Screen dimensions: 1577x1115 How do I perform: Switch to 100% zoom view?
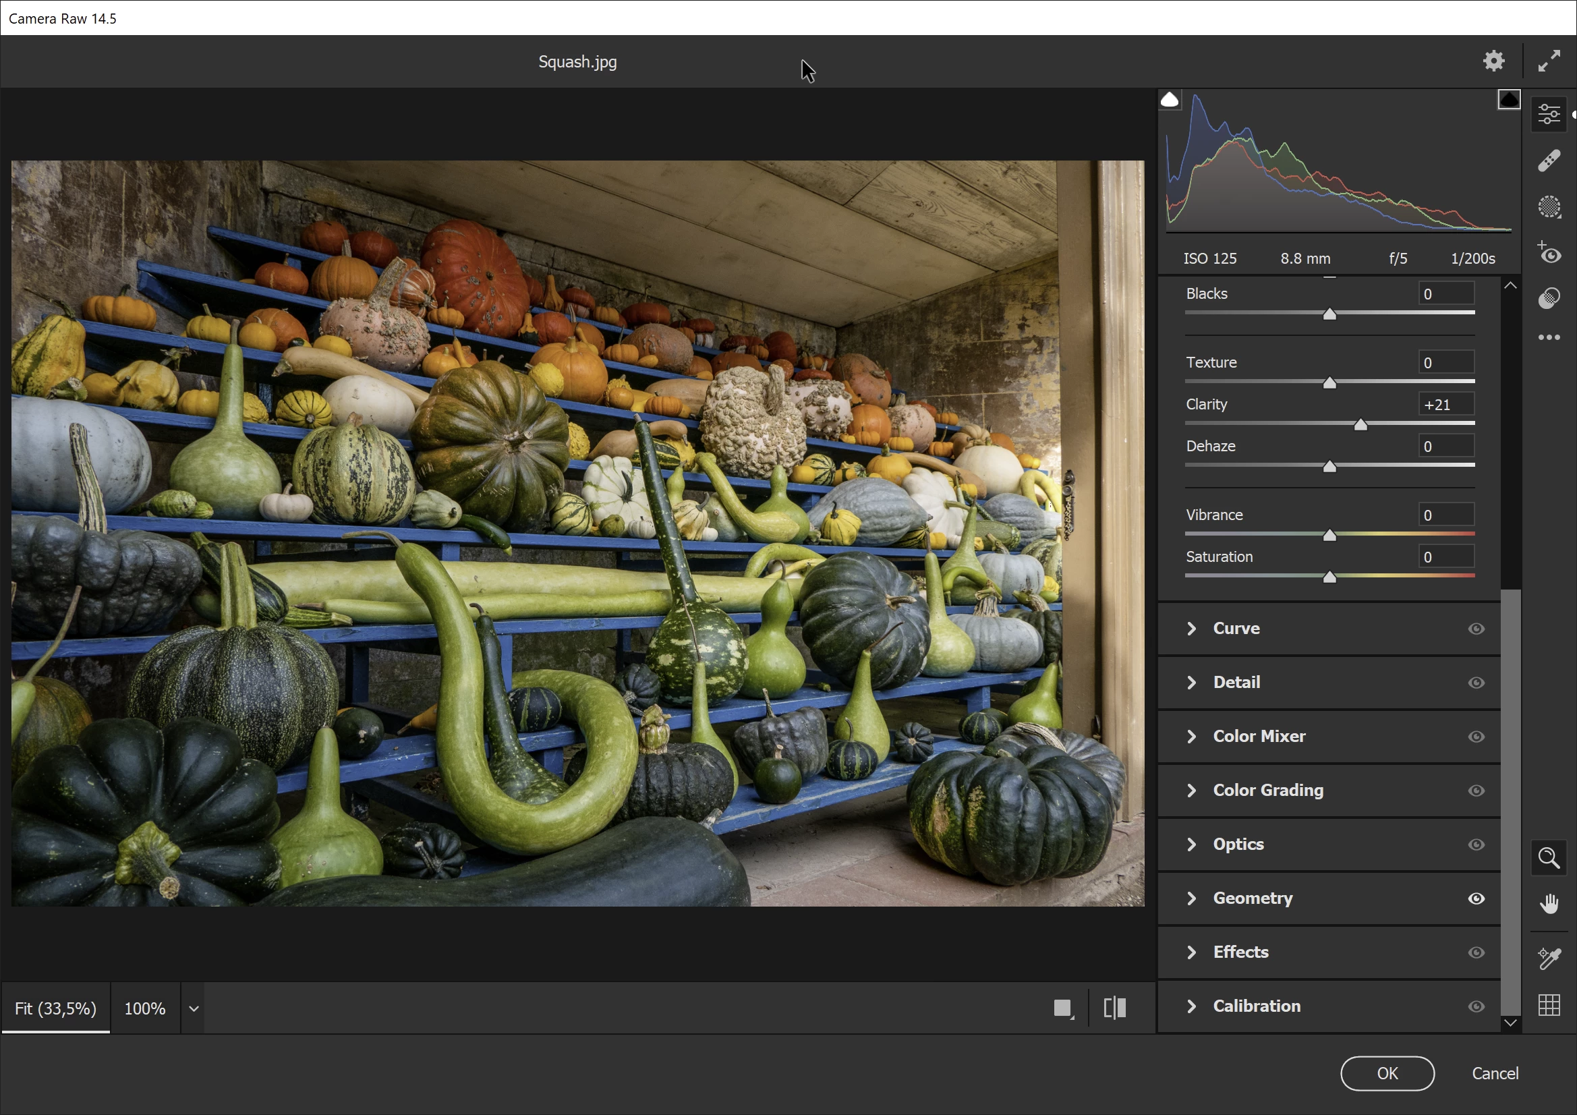[144, 1008]
